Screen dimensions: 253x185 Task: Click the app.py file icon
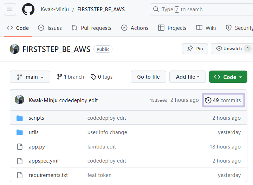[x=20, y=147]
